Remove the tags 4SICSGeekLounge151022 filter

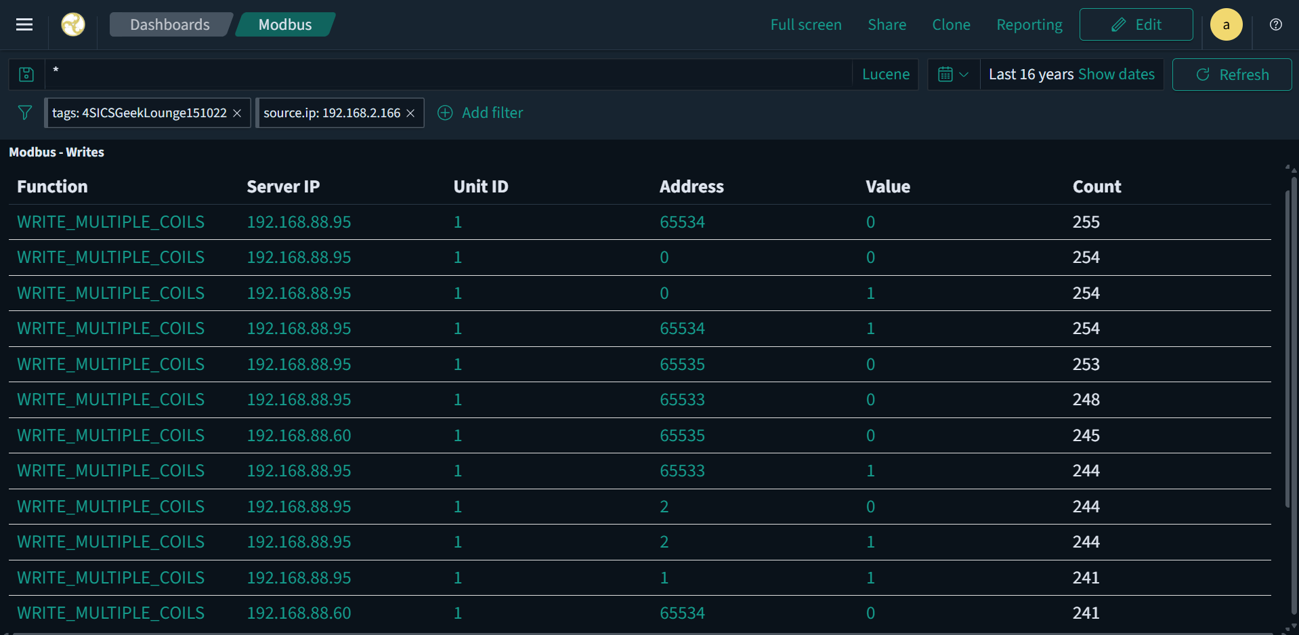point(237,113)
